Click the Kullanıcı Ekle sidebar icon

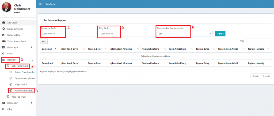pyautogui.click(x=3, y=35)
